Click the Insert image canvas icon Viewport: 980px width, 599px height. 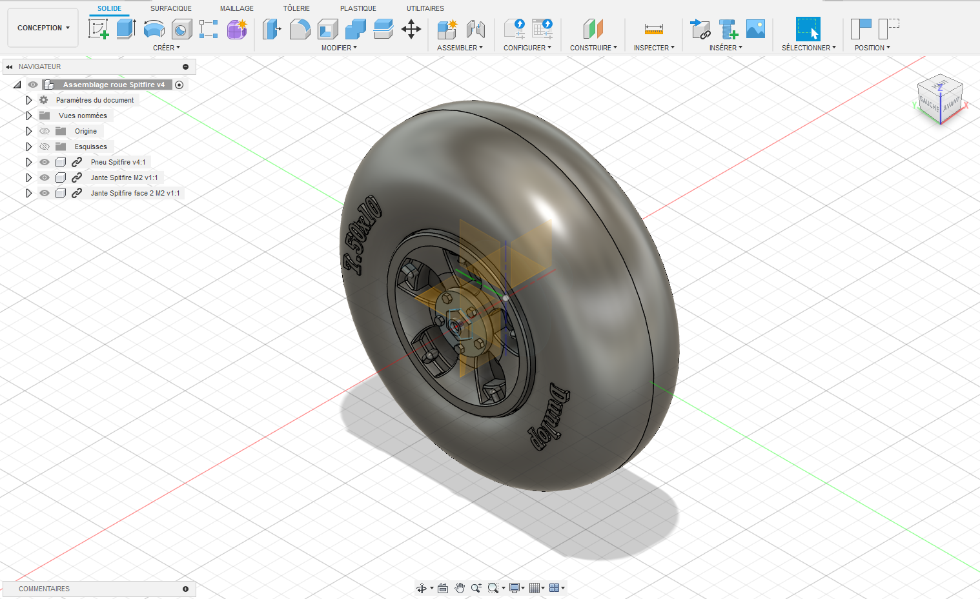click(755, 29)
